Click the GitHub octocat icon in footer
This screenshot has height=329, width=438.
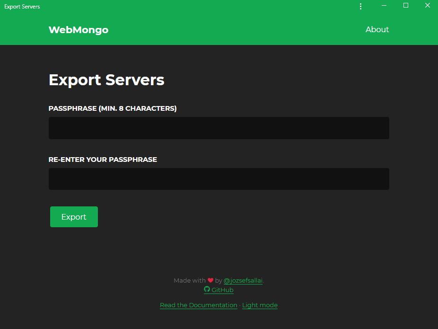[207, 290]
